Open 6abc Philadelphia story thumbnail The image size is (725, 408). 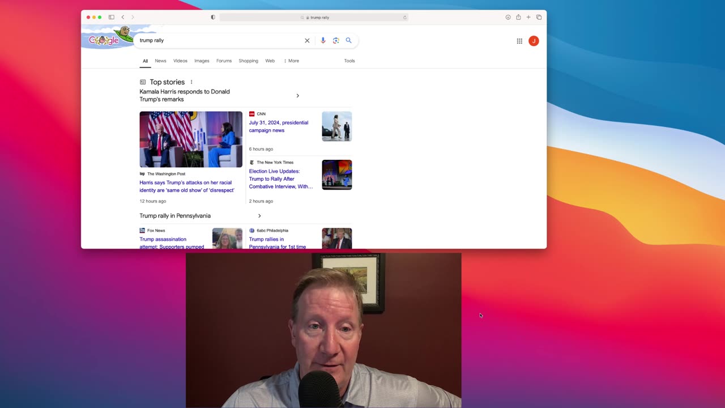click(337, 239)
